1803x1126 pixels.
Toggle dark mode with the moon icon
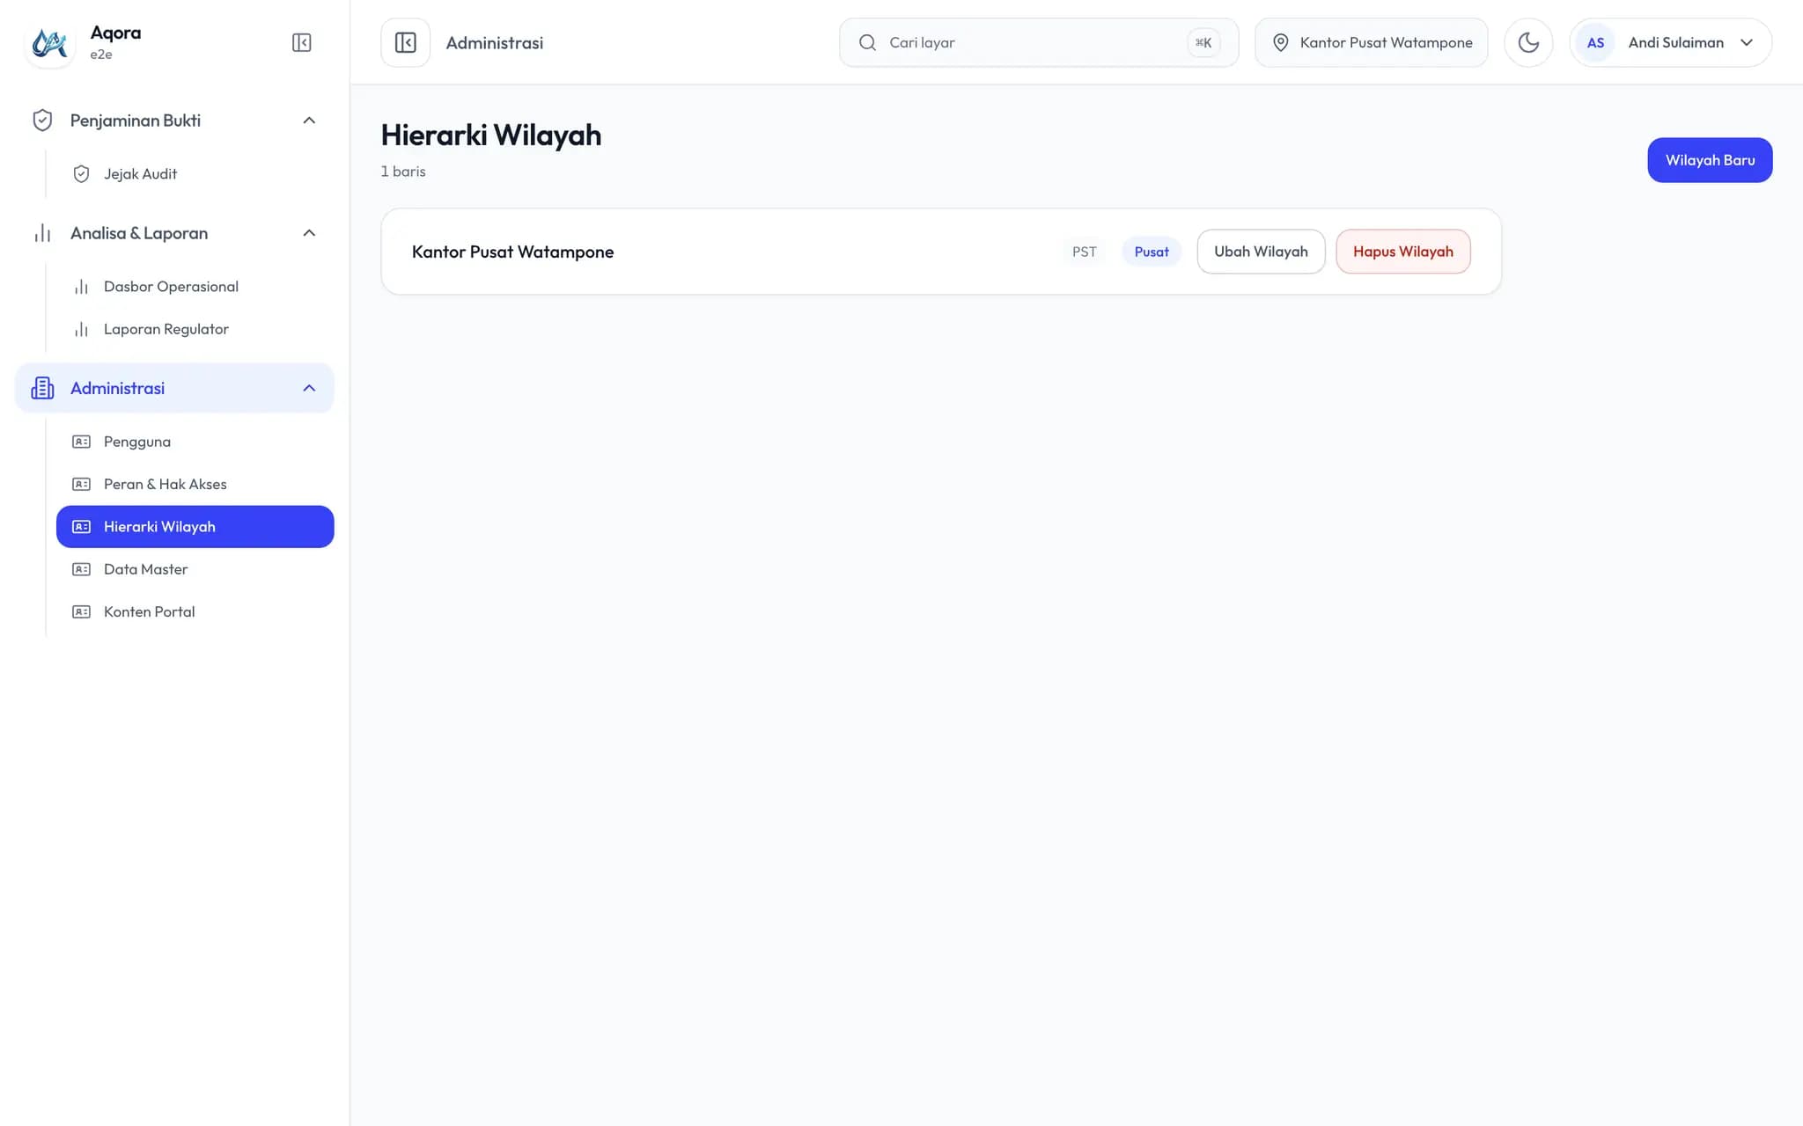[1528, 42]
